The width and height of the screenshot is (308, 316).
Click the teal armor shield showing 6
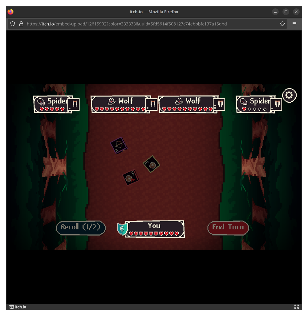(x=122, y=229)
